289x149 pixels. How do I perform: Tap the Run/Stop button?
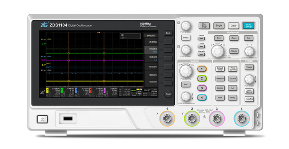pyautogui.click(x=204, y=25)
